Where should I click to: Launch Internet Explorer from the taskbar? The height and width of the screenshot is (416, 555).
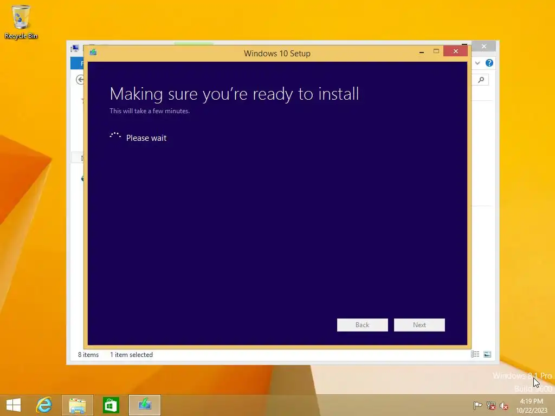click(44, 405)
